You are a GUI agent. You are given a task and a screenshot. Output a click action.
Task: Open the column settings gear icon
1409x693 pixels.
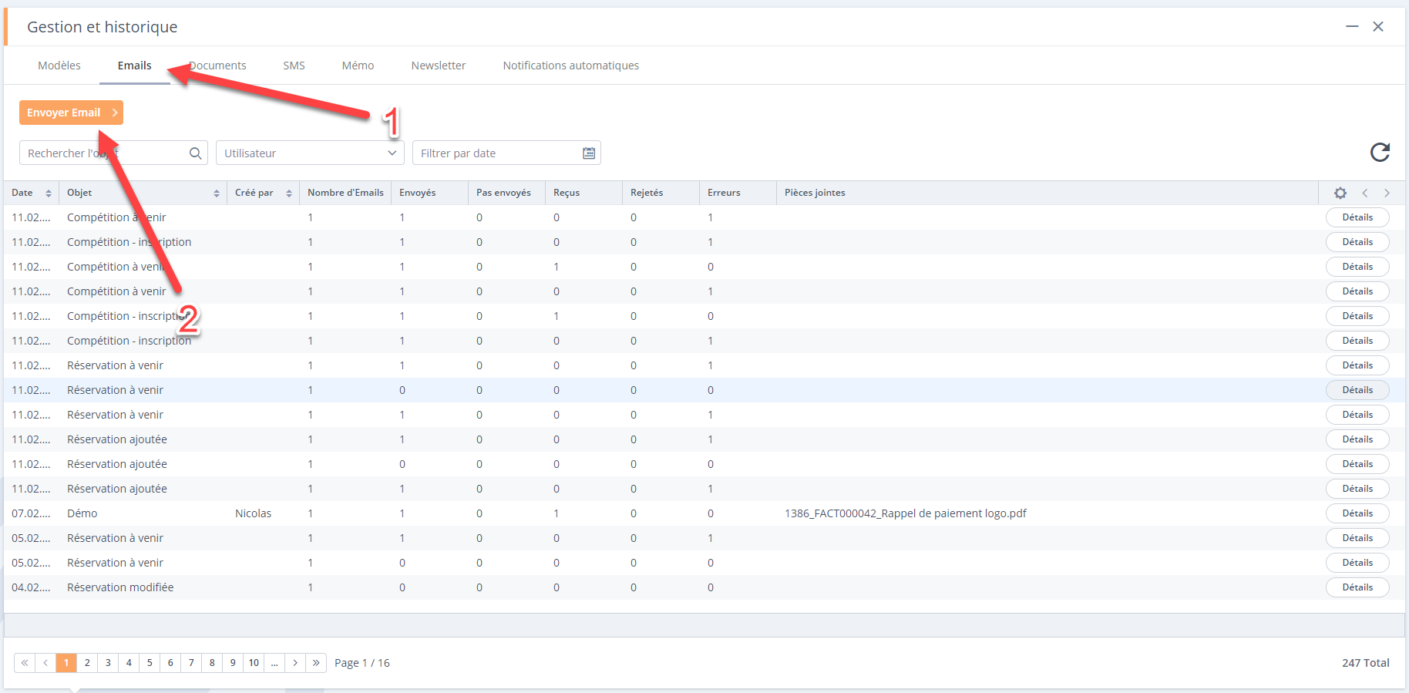(1340, 193)
